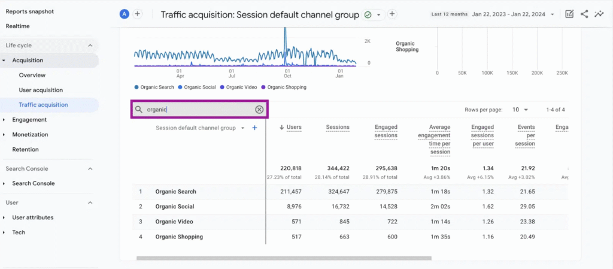
Task: Go to Realtime report
Action: (x=17, y=26)
